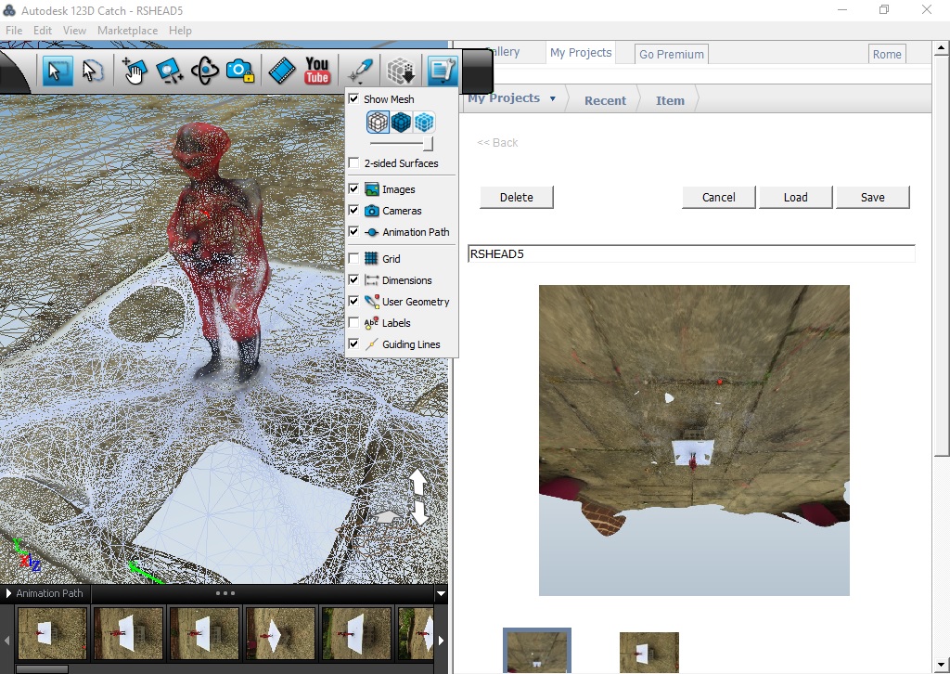Viewport: 950px width, 674px height.
Task: Click the home view navigation icon
Action: tap(389, 516)
